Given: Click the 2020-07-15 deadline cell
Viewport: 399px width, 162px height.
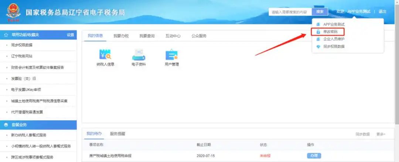Looking at the screenshot, I should (206, 156).
